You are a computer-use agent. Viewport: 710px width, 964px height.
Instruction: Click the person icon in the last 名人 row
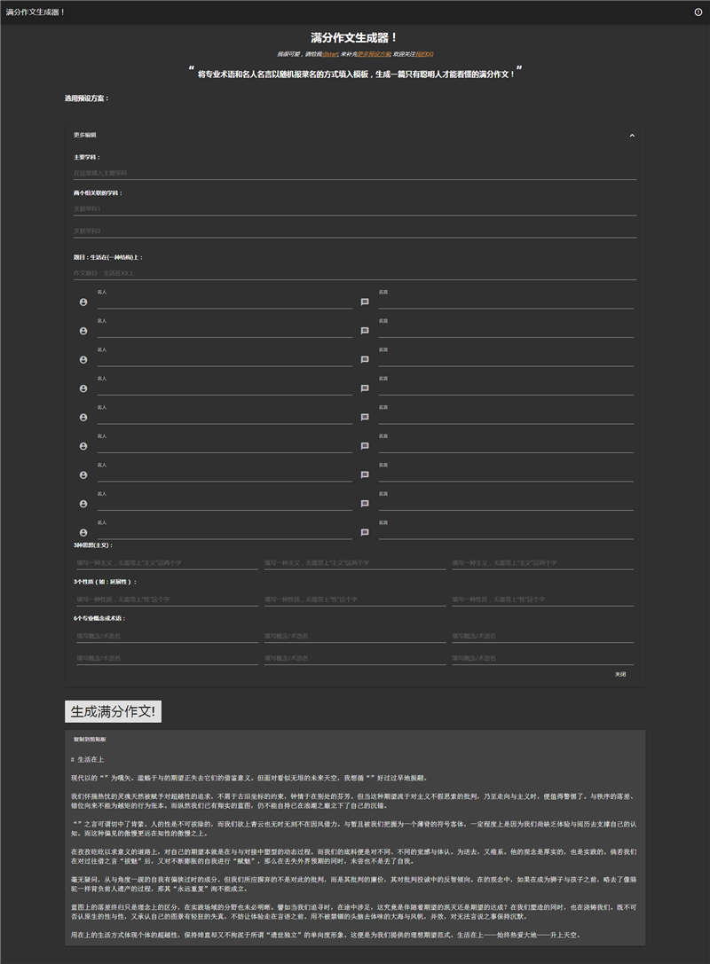point(83,533)
